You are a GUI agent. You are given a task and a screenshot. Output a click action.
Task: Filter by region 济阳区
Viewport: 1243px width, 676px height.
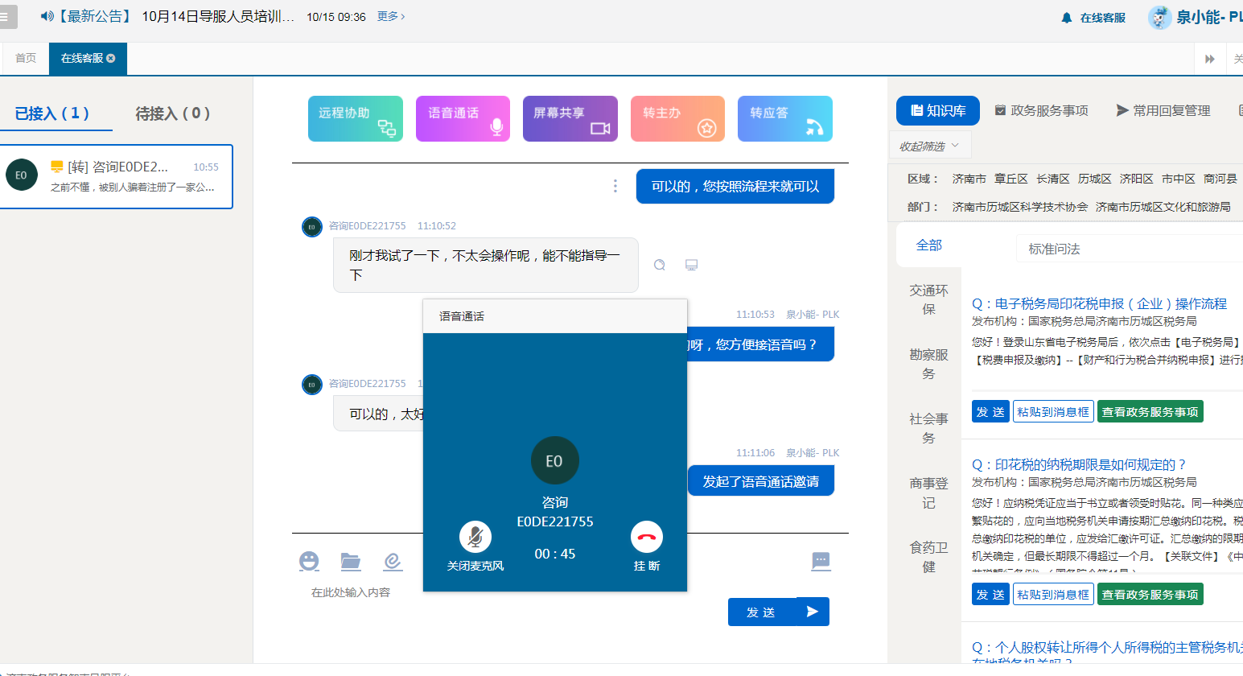tap(1136, 179)
